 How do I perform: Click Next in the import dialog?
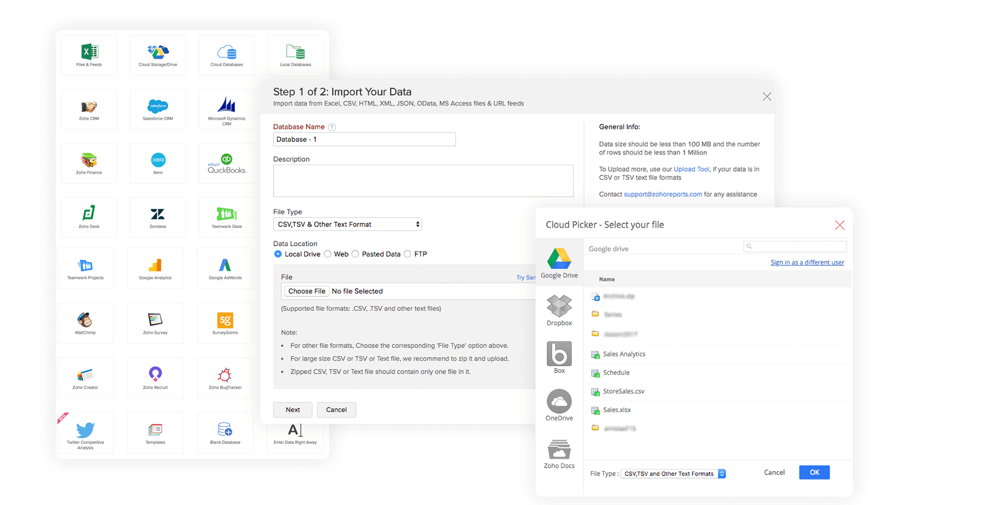(x=293, y=410)
